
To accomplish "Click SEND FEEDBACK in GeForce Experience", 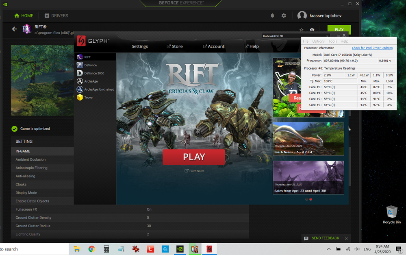I will (321, 238).
